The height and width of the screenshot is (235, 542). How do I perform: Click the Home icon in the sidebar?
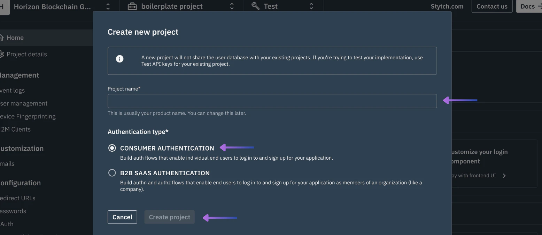pyautogui.click(x=2, y=37)
